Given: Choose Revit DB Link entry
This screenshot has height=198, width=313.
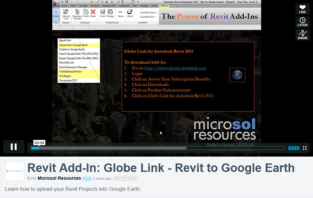Looking at the screenshot, I should tap(79, 63).
